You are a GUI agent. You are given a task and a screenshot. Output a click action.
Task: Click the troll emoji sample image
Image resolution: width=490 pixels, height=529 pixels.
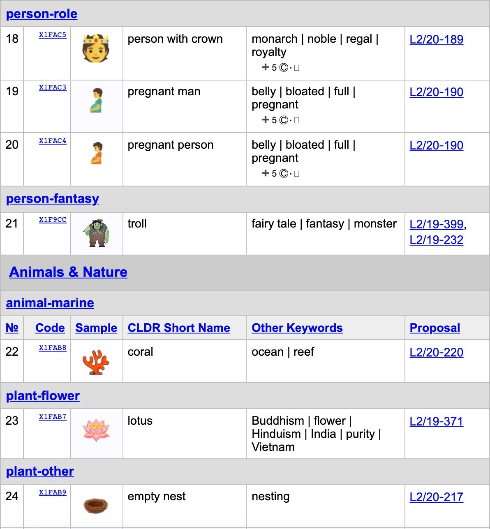[x=96, y=233]
